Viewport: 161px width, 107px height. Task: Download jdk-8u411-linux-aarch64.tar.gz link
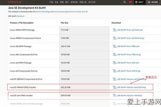[131, 38]
